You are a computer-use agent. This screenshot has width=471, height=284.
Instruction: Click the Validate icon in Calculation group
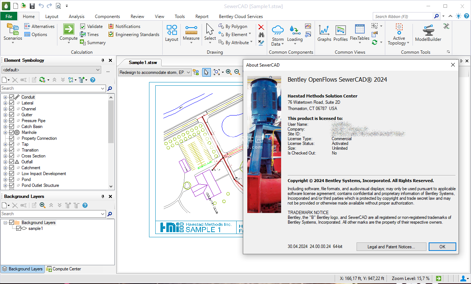tap(83, 26)
